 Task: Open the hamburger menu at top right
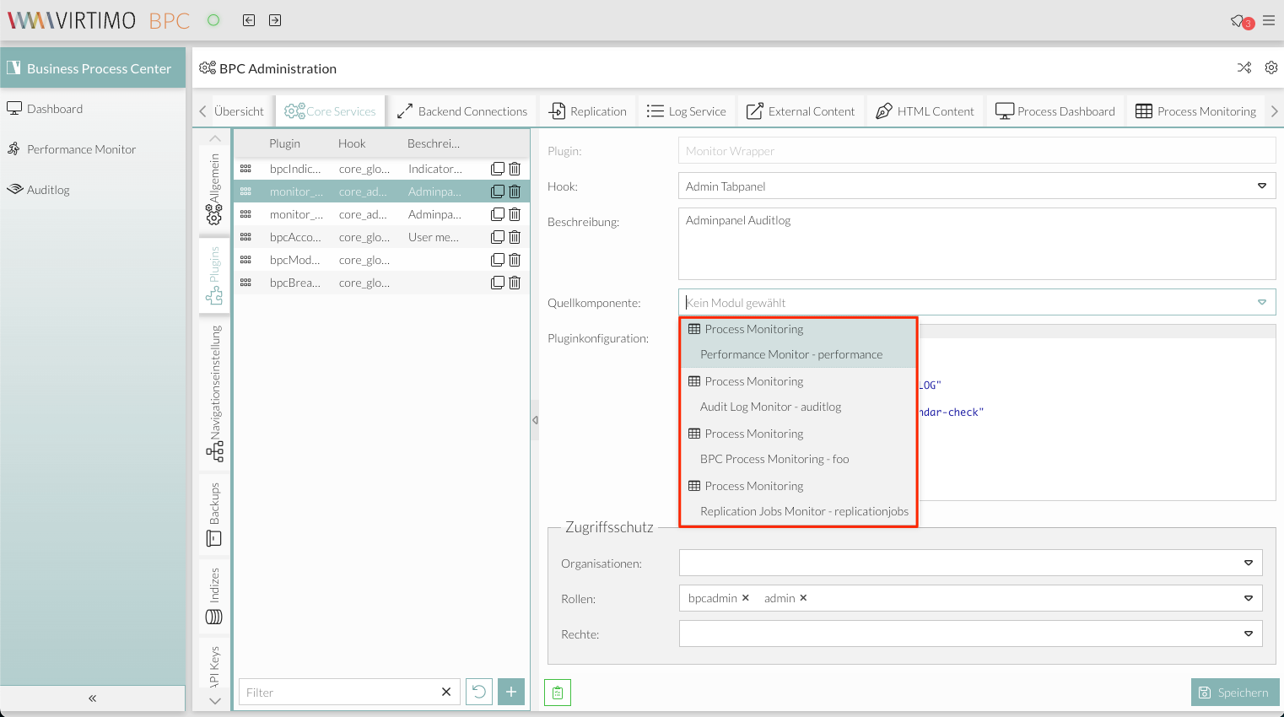(1269, 21)
